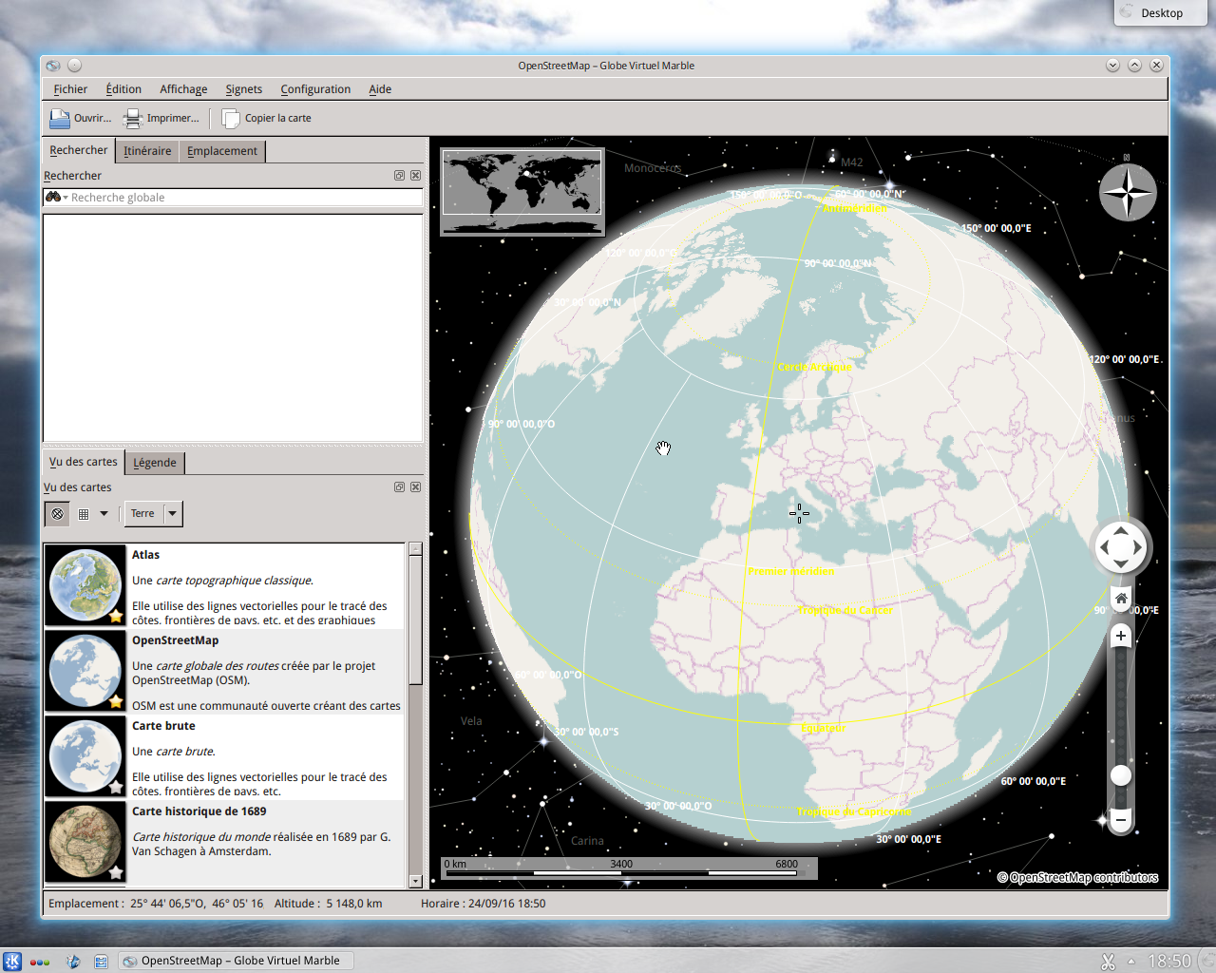This screenshot has width=1216, height=973.
Task: Close the Rechercher panel
Action: click(x=415, y=175)
